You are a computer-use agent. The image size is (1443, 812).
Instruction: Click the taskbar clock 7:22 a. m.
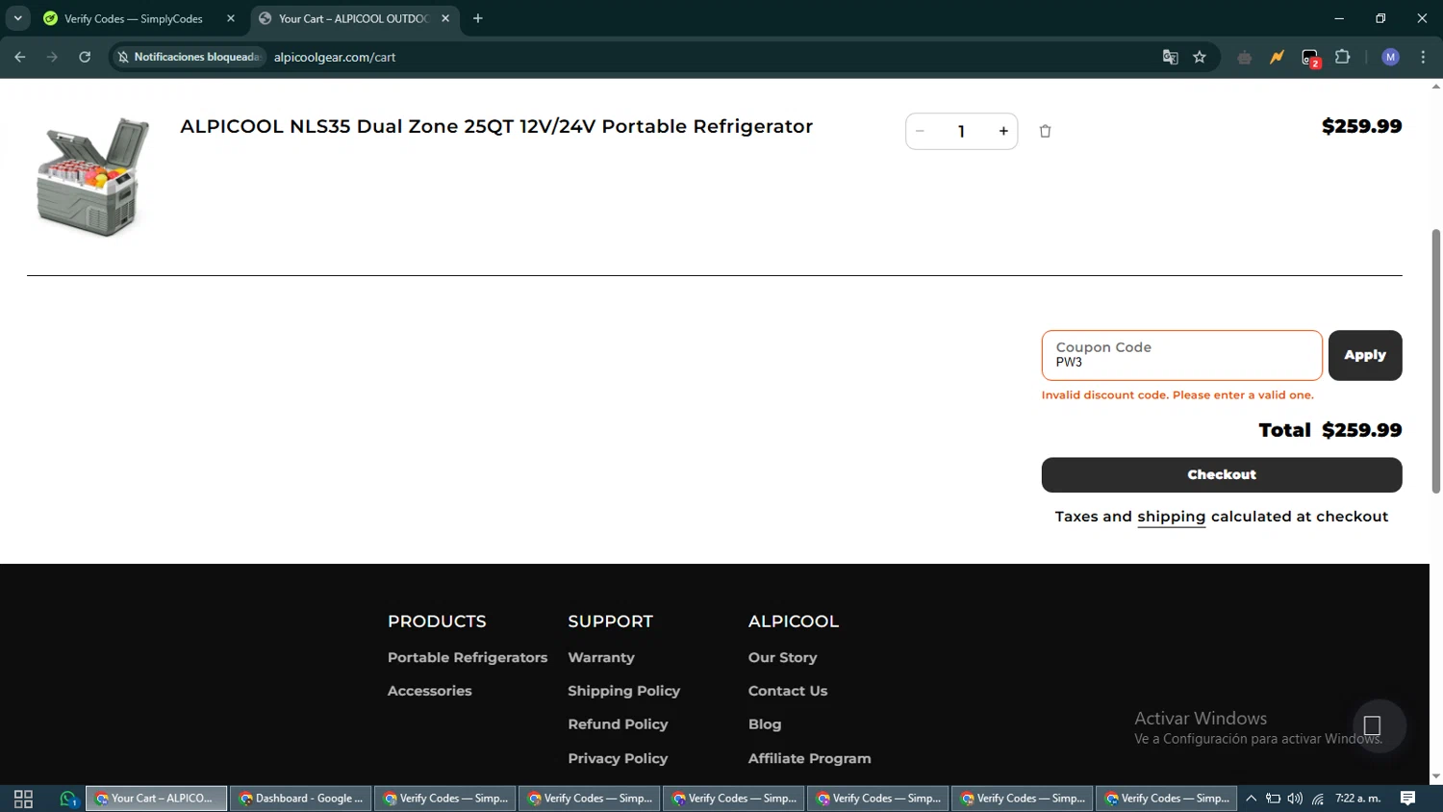(1358, 799)
